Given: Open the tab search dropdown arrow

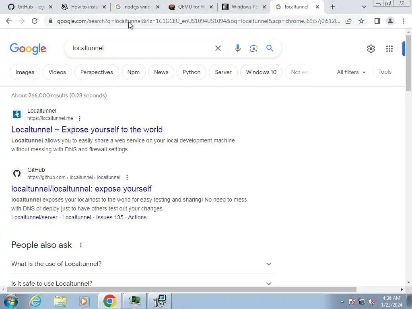Looking at the screenshot, I should [x=364, y=7].
